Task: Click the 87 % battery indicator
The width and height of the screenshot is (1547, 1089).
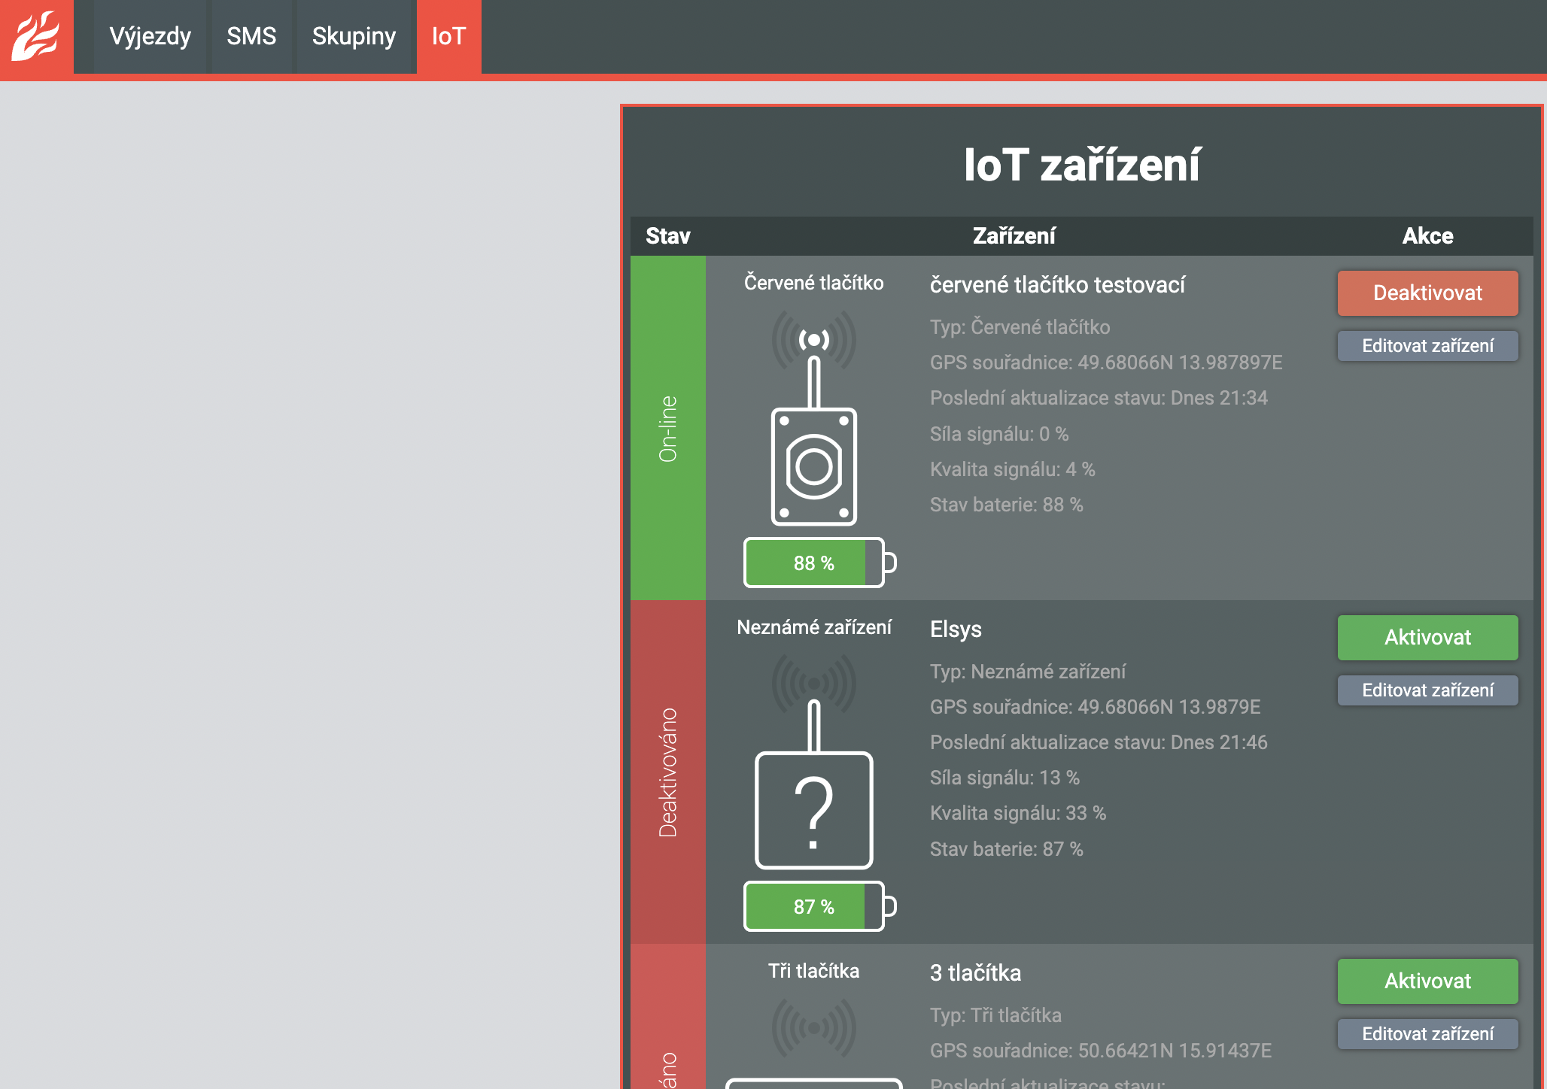Action: [814, 907]
